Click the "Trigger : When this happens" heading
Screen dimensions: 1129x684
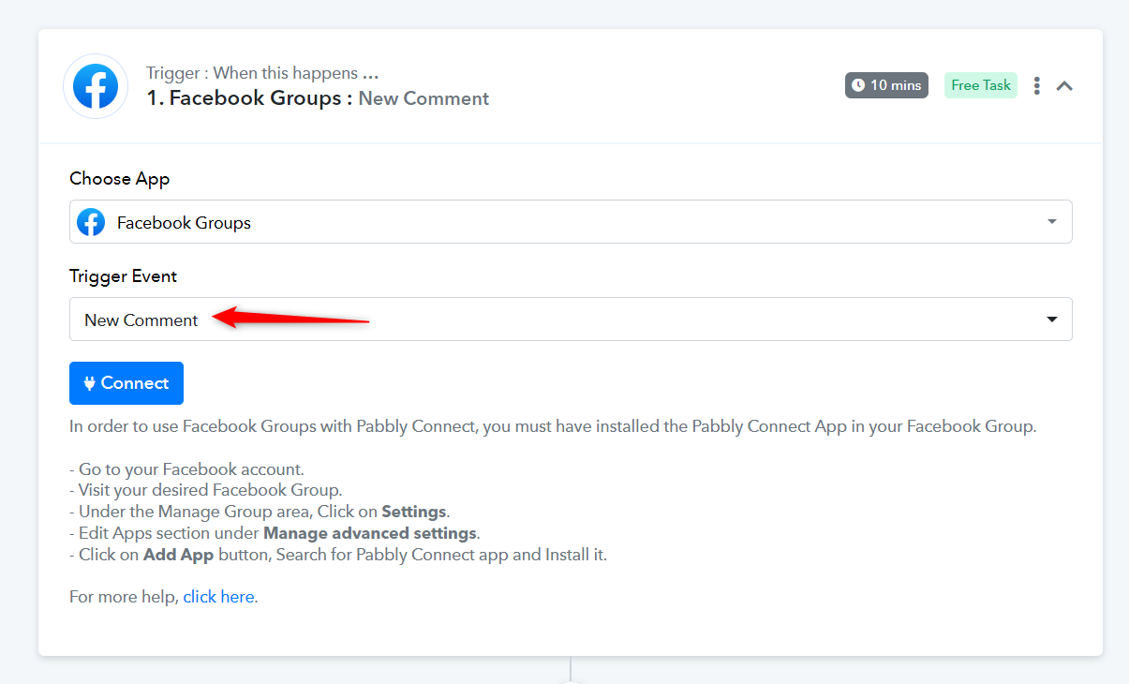262,73
